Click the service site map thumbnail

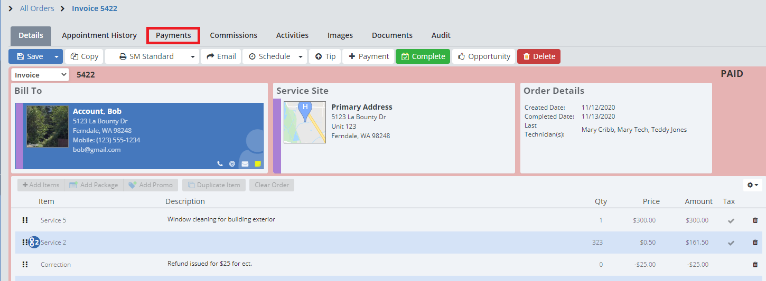pos(305,122)
